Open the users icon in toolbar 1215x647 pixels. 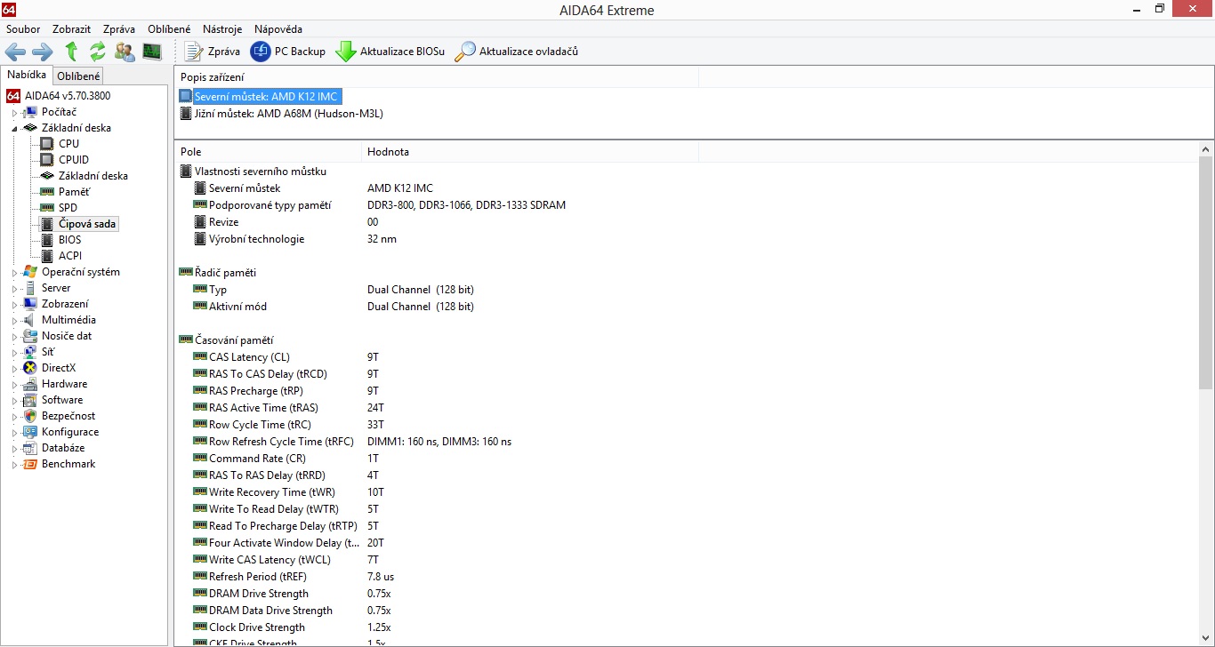[125, 52]
